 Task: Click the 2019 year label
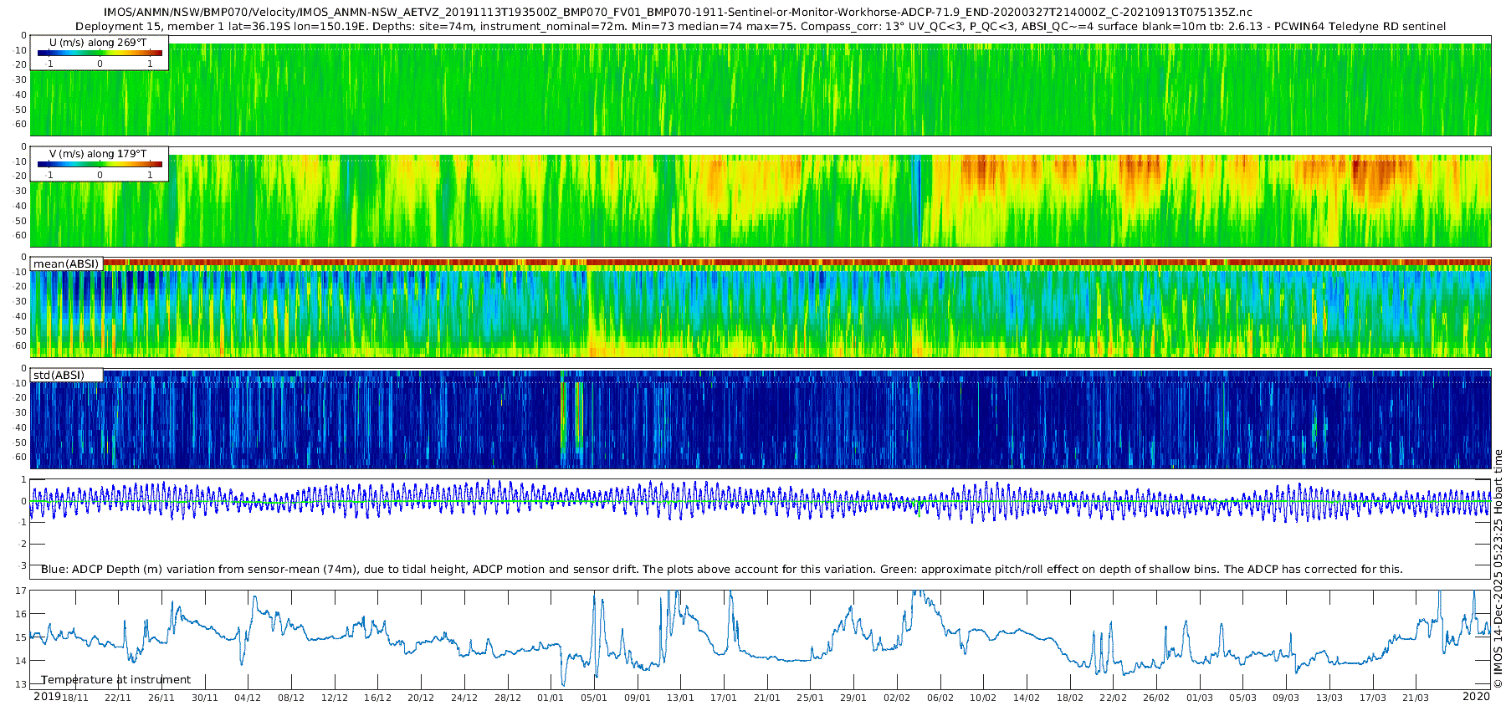coord(46,696)
